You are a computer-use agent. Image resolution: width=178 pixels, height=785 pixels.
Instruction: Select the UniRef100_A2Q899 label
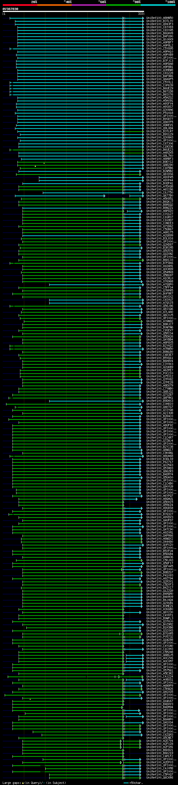(x=160, y=235)
